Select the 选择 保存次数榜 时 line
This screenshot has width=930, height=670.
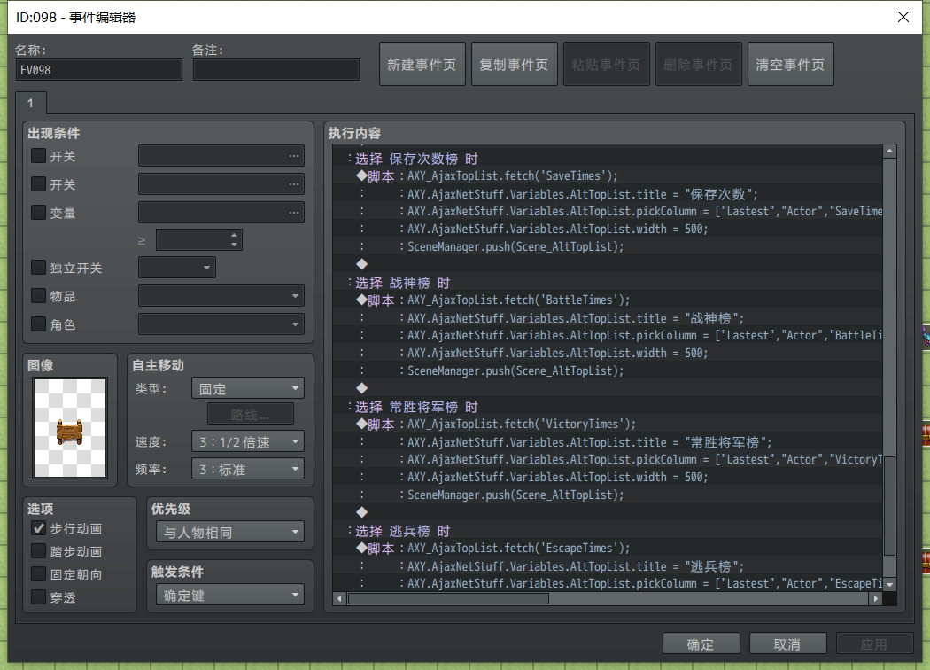608,159
